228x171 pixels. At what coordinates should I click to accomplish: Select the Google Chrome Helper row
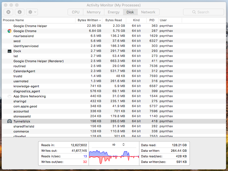114,26
